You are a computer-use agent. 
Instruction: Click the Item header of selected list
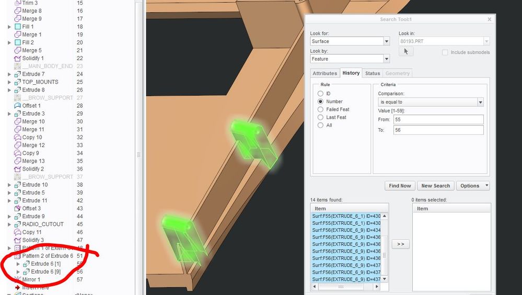coord(451,209)
